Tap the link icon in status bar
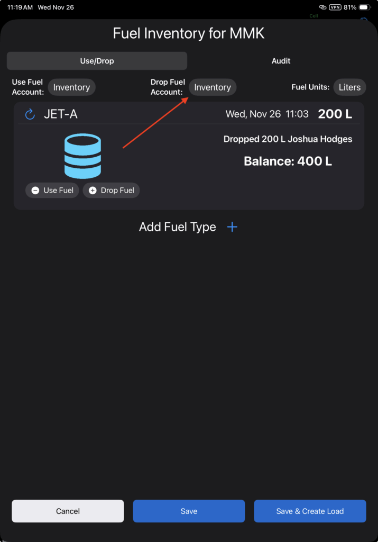 point(322,8)
